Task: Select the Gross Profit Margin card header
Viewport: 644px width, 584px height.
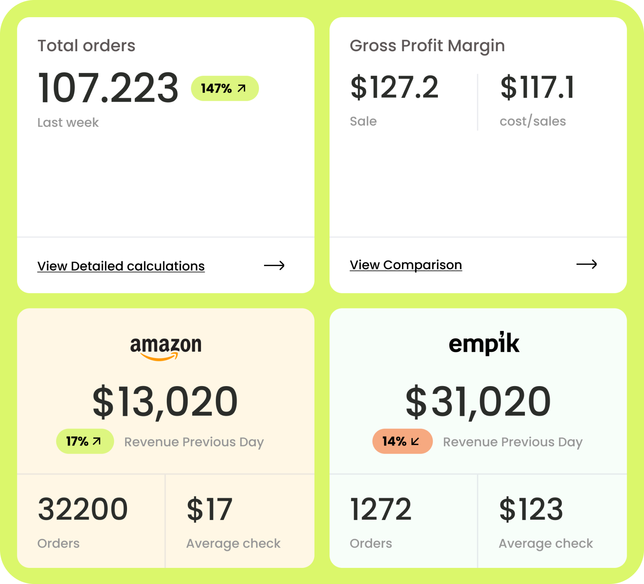Action: click(427, 45)
